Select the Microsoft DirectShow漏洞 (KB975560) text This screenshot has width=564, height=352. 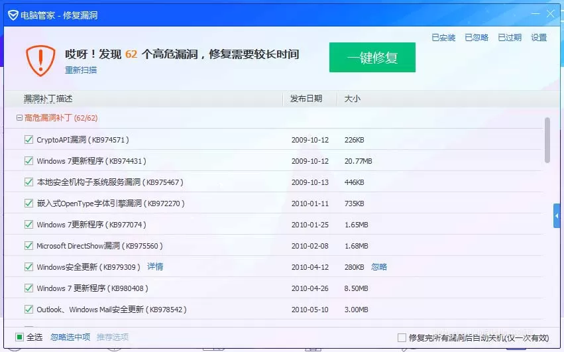tap(99, 246)
